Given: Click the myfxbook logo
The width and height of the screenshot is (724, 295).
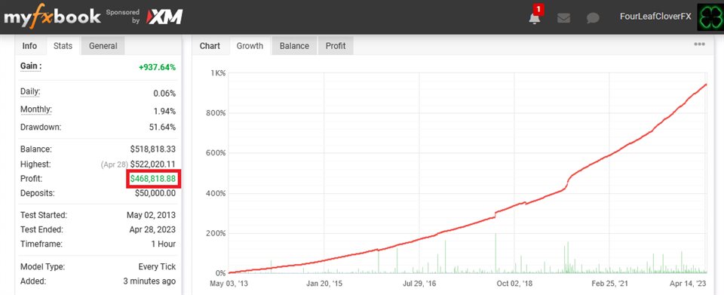Looking at the screenshot, I should pyautogui.click(x=52, y=17).
